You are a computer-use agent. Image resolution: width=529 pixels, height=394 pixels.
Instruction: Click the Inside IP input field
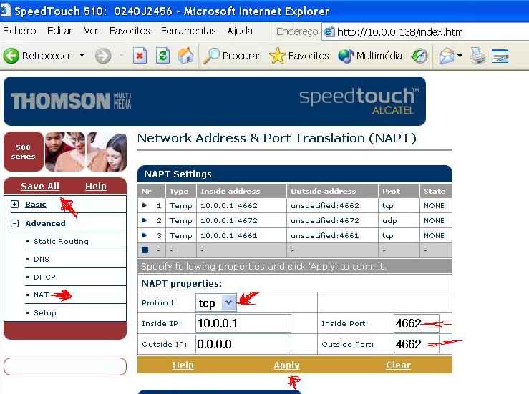tap(243, 323)
